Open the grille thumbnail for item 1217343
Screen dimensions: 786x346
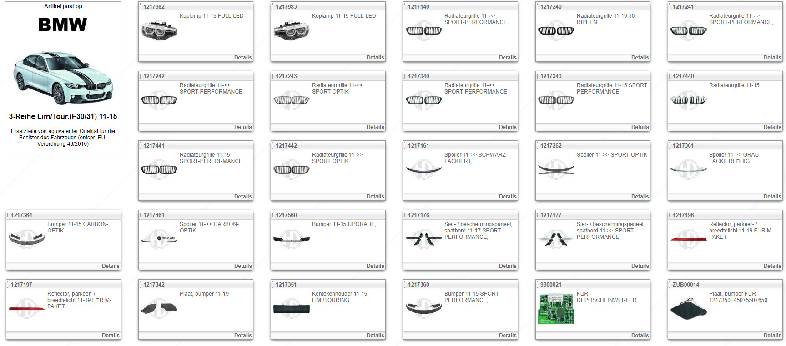point(556,100)
